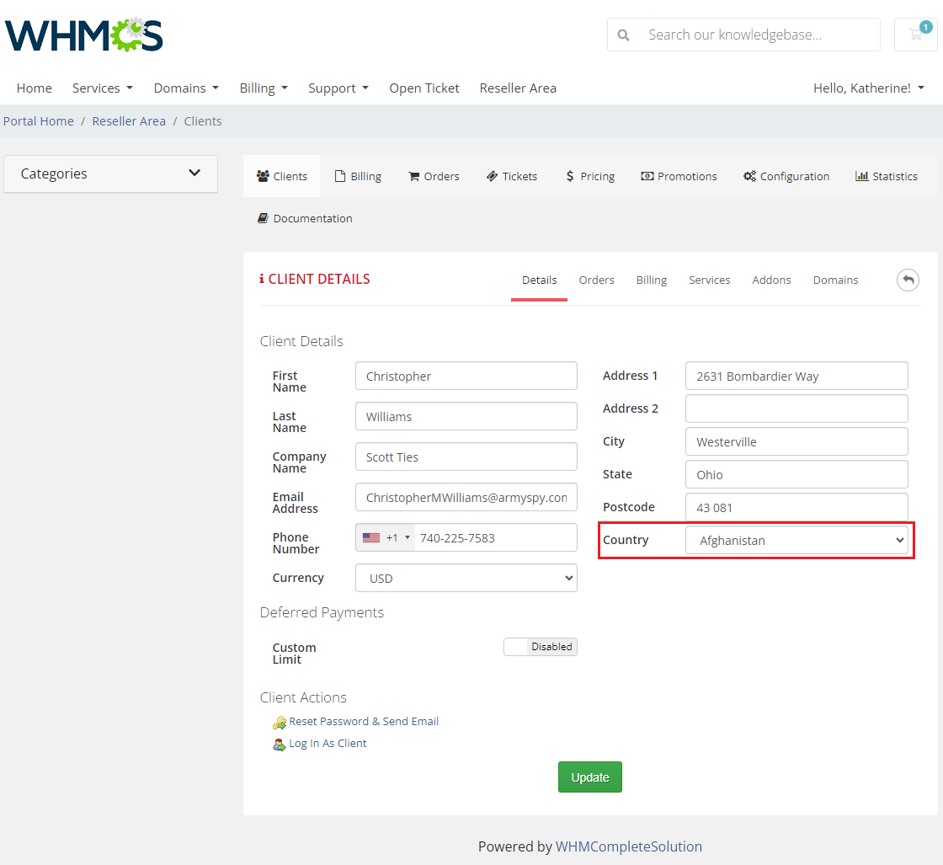943x865 pixels.
Task: Open the Statistics tab
Action: click(887, 176)
